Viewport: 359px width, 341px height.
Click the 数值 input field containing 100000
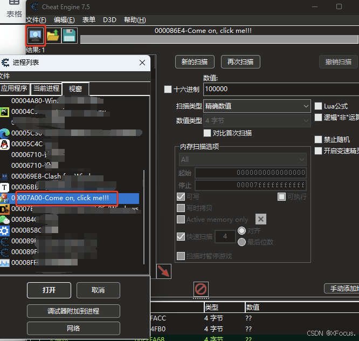[x=281, y=89]
